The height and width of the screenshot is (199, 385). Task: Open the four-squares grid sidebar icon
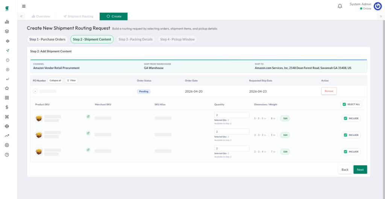pos(7,98)
